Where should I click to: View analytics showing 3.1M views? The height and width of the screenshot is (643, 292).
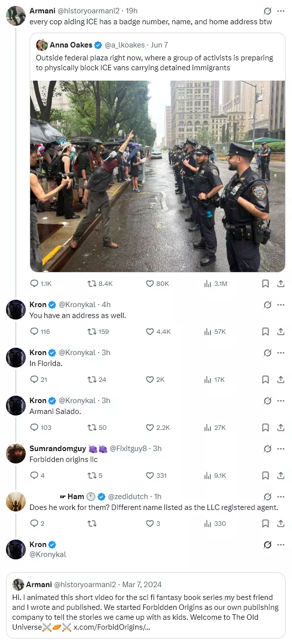pos(208,283)
